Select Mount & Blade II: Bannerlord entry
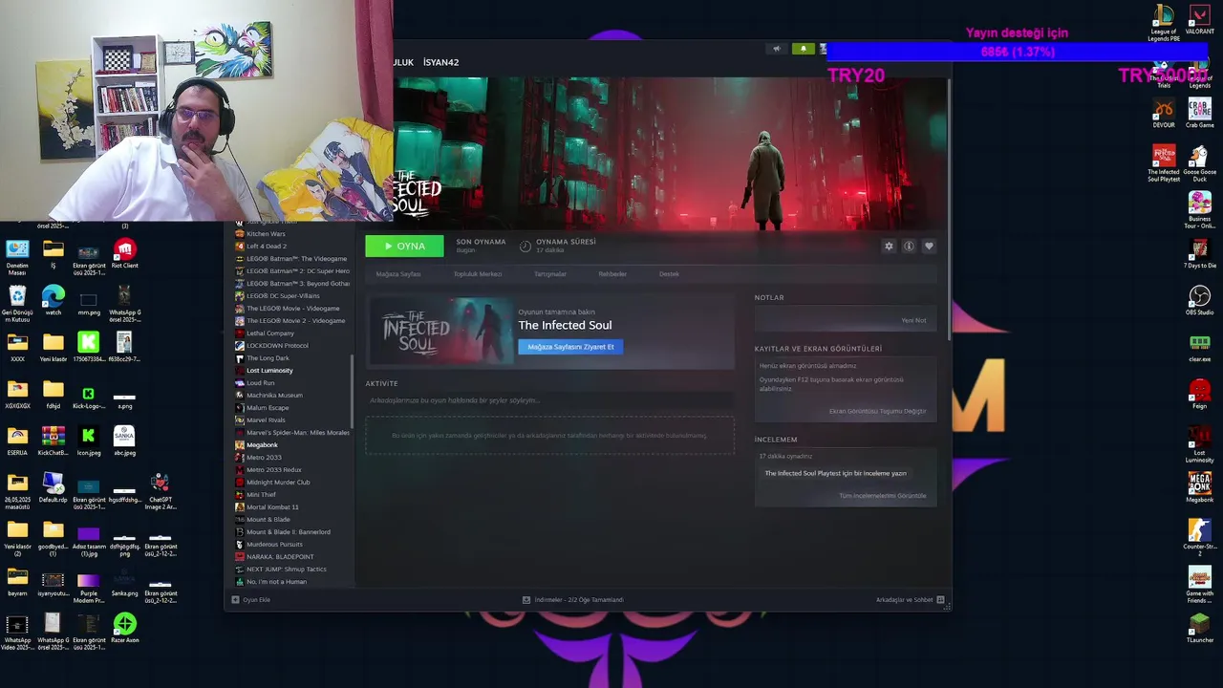 (288, 532)
